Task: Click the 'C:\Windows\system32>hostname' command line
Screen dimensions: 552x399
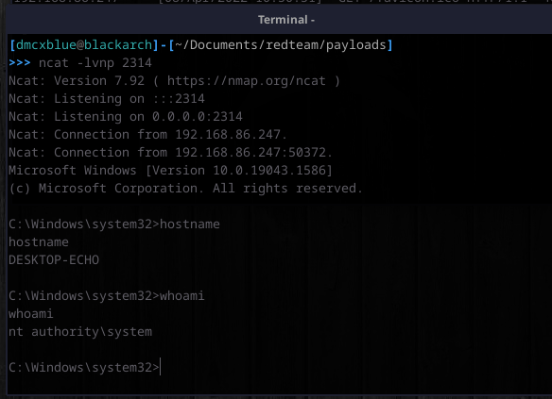Action: (114, 224)
